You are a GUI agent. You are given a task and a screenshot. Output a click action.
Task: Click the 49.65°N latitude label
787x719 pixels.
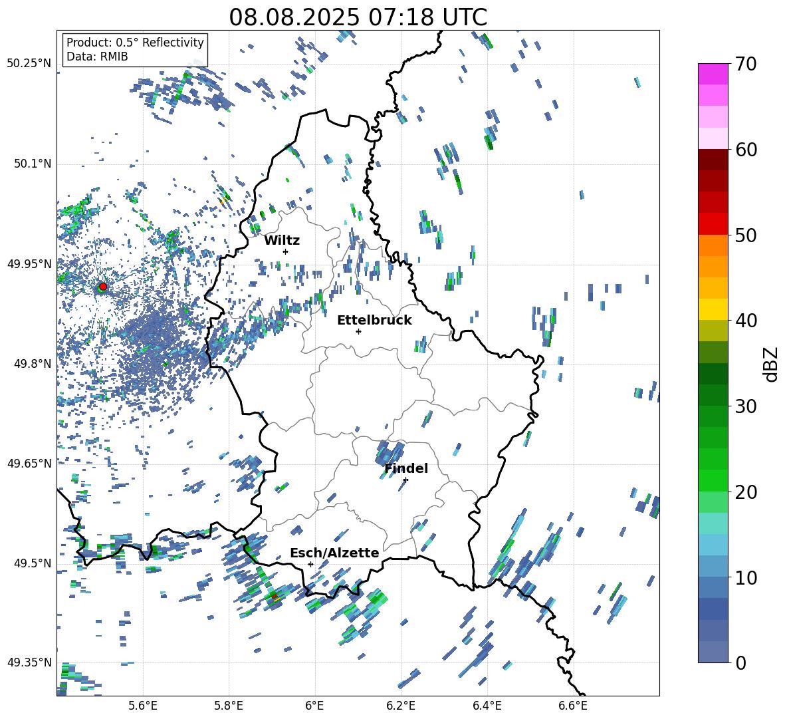pos(29,463)
